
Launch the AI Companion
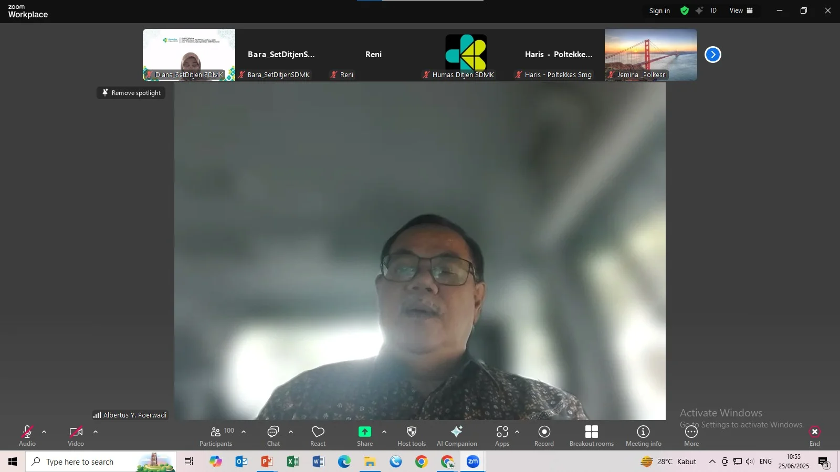coord(457,436)
